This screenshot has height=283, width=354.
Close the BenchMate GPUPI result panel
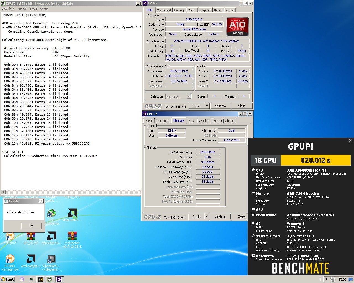[350, 141]
